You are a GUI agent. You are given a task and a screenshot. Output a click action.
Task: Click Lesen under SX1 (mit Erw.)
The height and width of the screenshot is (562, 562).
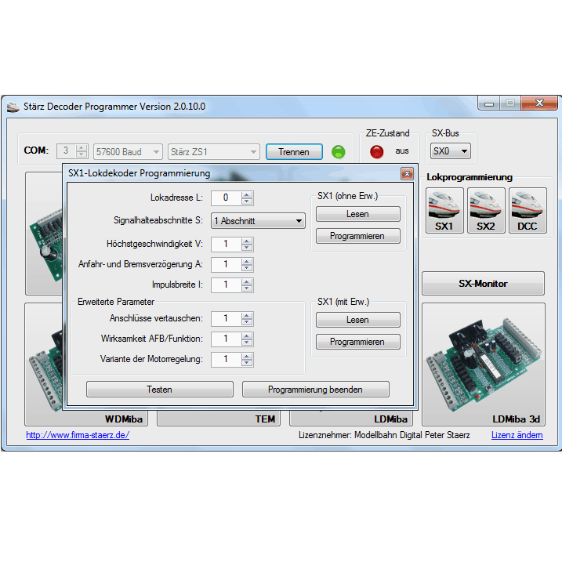[x=357, y=320]
